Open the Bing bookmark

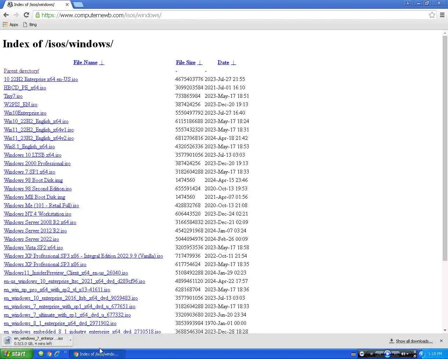[30, 25]
